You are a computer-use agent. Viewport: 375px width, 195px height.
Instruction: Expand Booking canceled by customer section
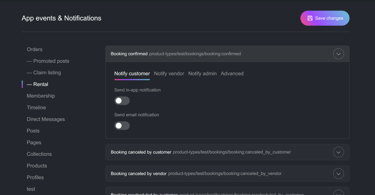(338, 152)
